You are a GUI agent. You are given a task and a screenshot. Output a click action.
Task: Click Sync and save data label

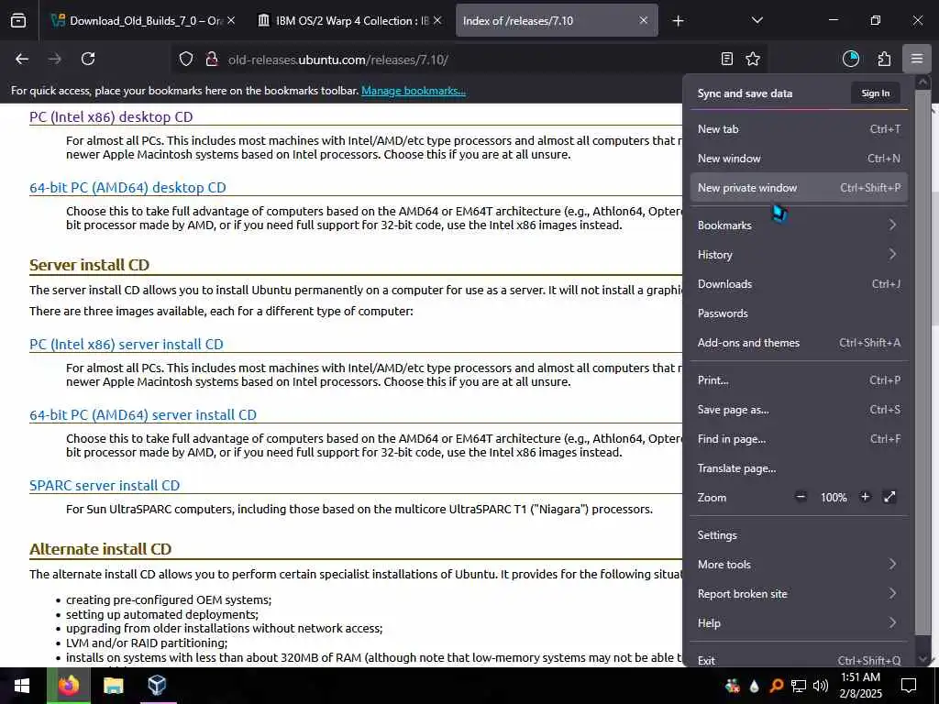745,93
